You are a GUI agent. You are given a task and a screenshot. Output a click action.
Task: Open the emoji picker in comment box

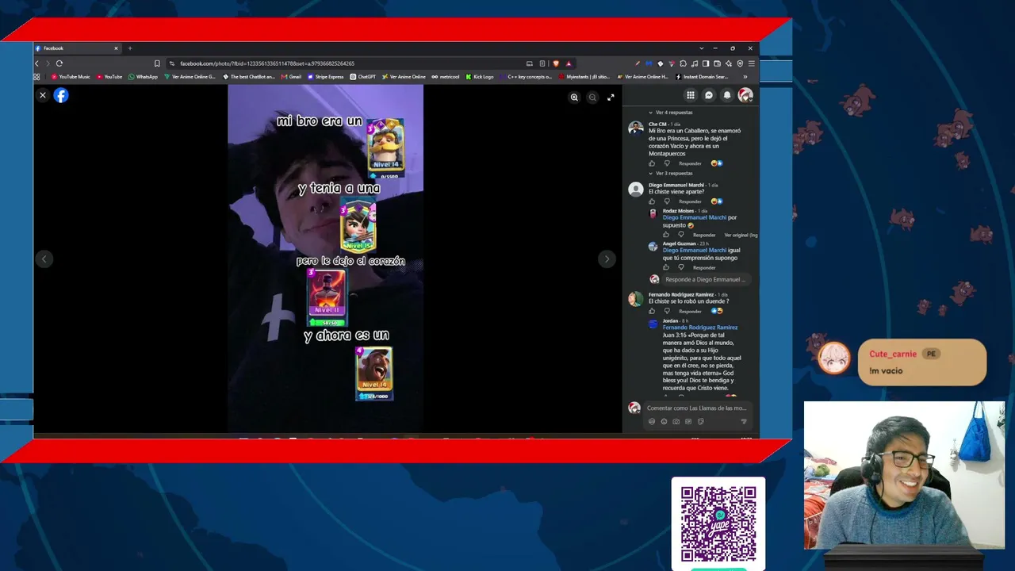664,421
